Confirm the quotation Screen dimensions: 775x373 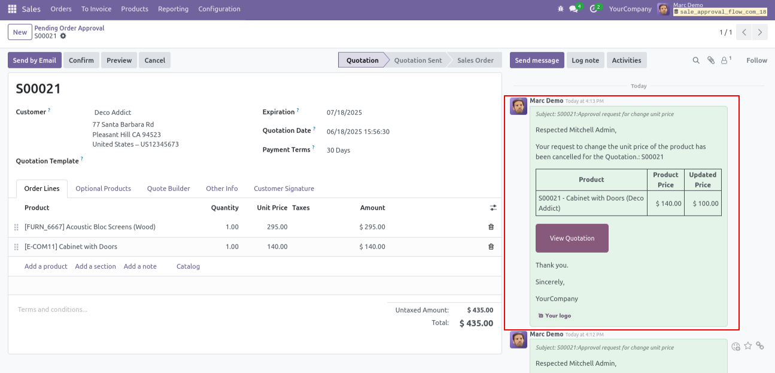point(81,60)
